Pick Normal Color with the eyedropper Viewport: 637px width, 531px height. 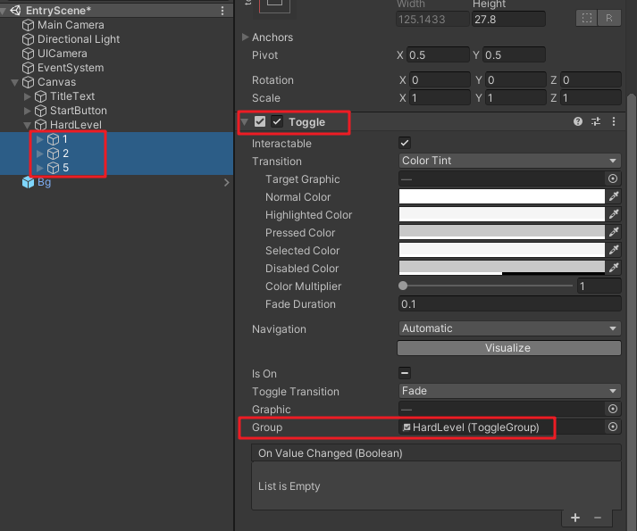pos(614,196)
